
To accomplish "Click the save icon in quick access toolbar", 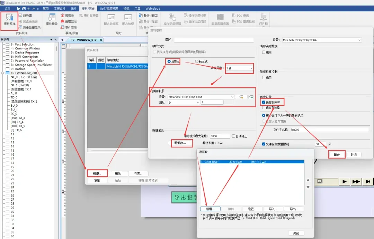I will pos(19,8).
